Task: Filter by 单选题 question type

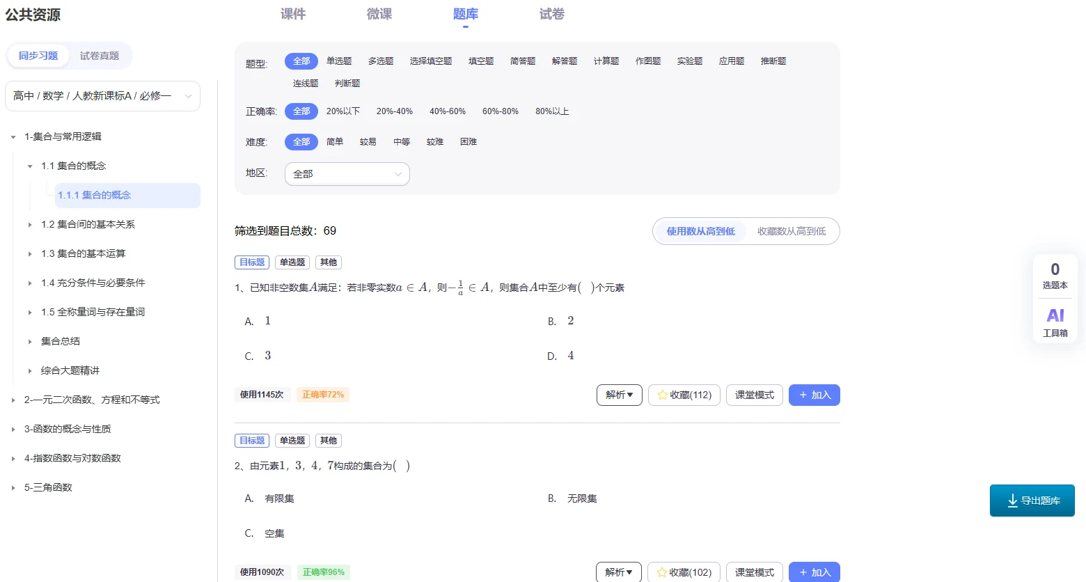Action: 339,61
